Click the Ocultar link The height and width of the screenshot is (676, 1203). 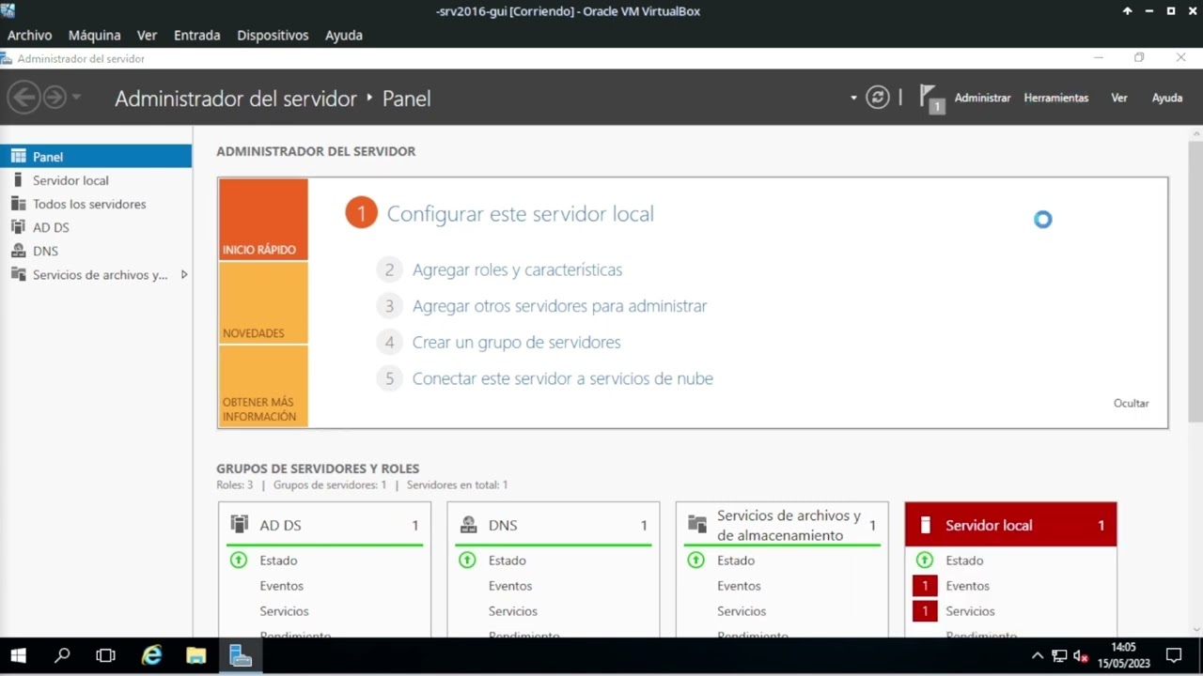click(1131, 403)
